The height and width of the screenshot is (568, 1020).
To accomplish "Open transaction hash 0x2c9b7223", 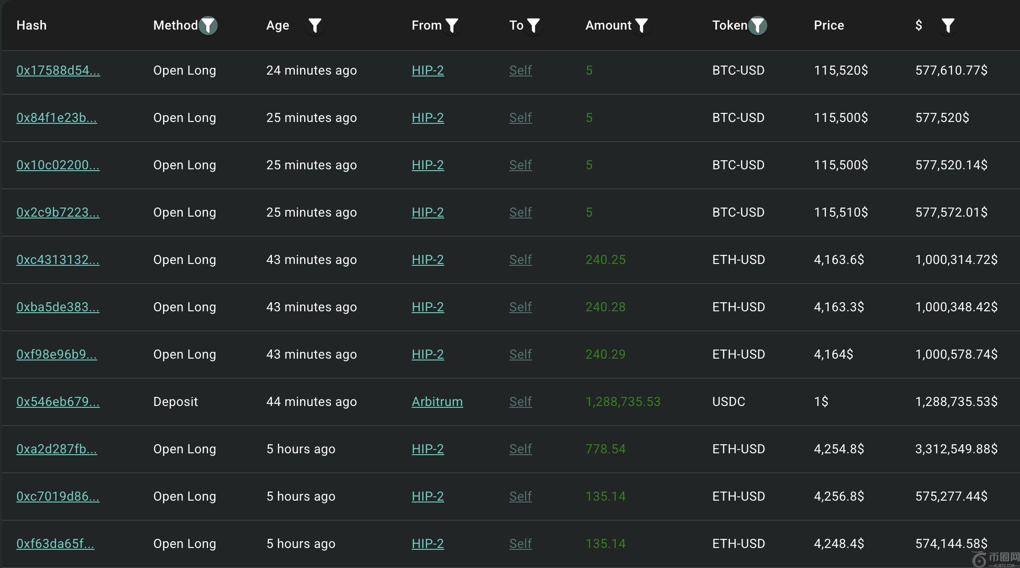I will (x=58, y=212).
